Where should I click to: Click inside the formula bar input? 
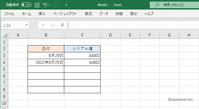pyautogui.click(x=134, y=25)
